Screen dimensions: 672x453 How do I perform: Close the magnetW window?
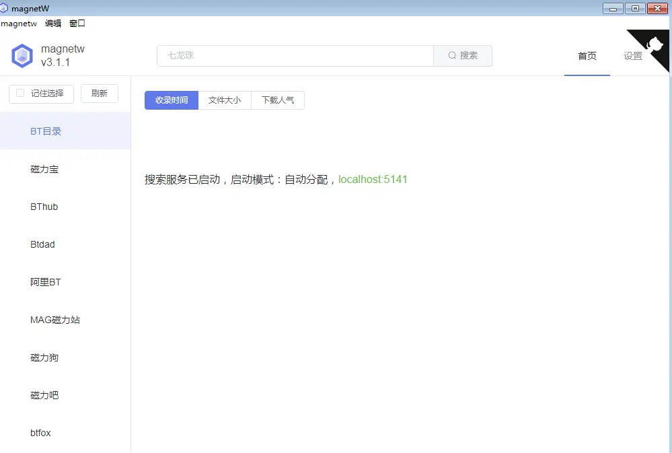(657, 9)
